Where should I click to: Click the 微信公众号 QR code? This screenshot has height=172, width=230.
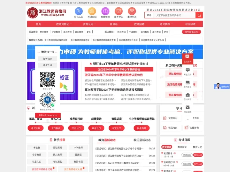coord(48,79)
